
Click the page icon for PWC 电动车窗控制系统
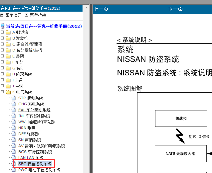[x=14, y=169]
